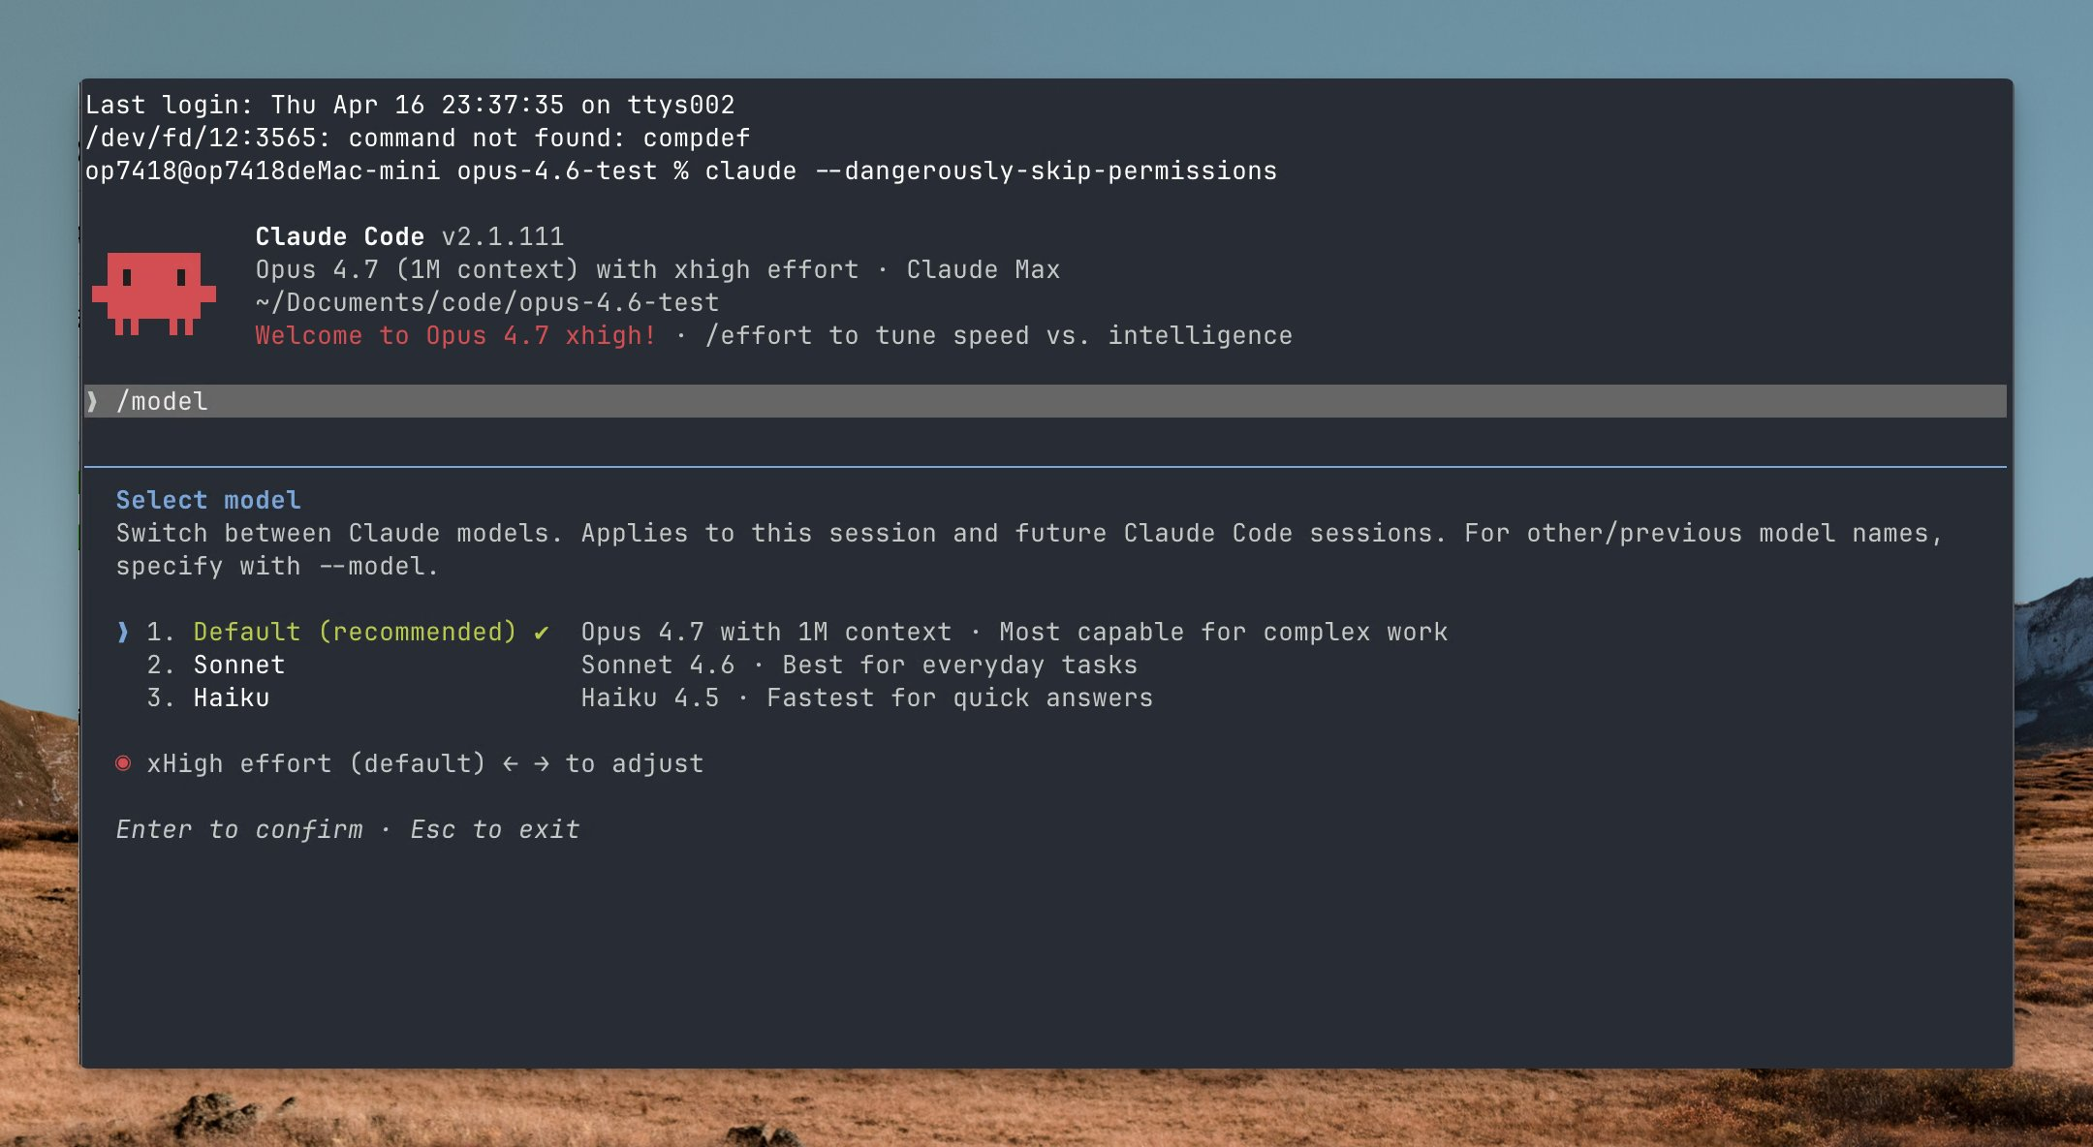Viewport: 2093px width, 1147px height.
Task: Click the left arrow effort adjuster
Action: tap(511, 764)
